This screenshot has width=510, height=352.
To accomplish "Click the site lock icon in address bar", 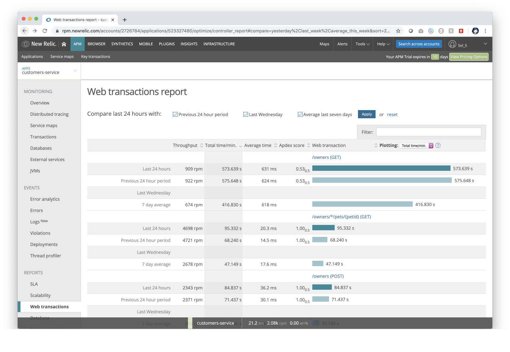I will [57, 31].
